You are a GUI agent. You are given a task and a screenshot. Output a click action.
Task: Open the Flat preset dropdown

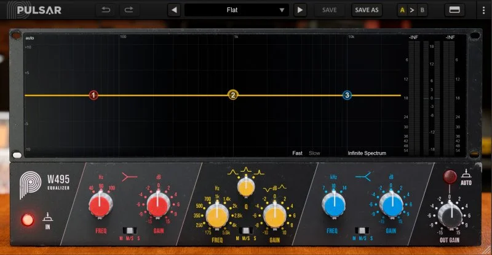point(237,10)
